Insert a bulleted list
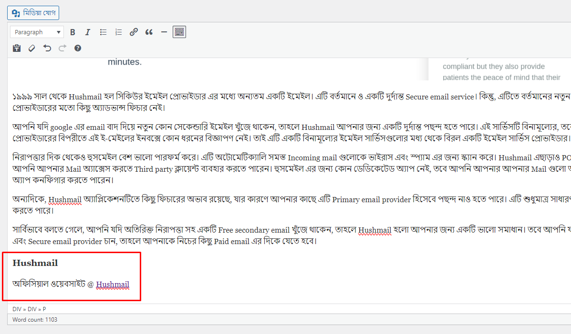The image size is (571, 334). click(x=103, y=32)
